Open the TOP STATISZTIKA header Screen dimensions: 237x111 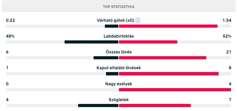point(118,7)
